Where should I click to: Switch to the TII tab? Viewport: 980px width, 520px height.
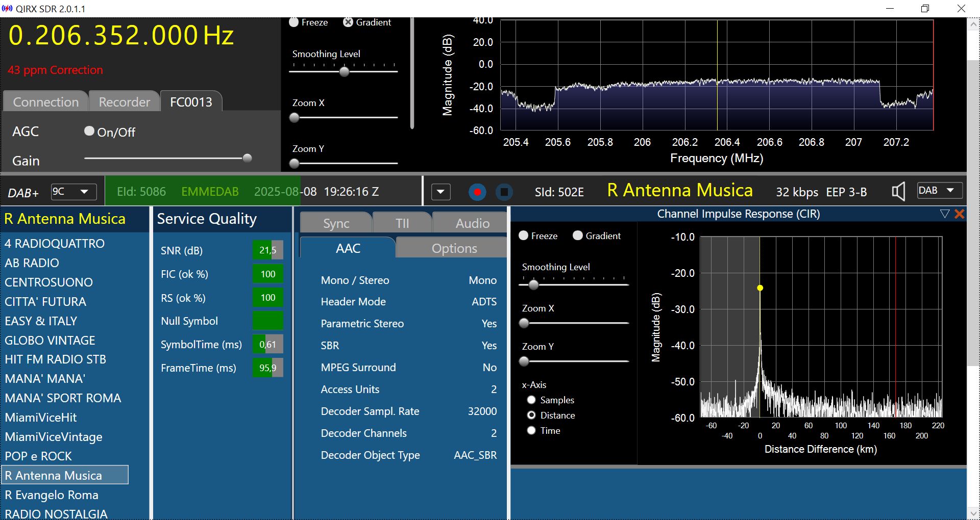click(x=402, y=223)
